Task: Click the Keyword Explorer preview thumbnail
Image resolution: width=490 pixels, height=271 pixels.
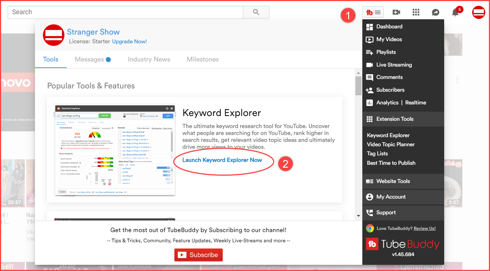Action: click(x=115, y=150)
